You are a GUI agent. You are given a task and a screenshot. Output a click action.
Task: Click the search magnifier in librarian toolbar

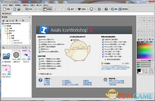pos(23,21)
